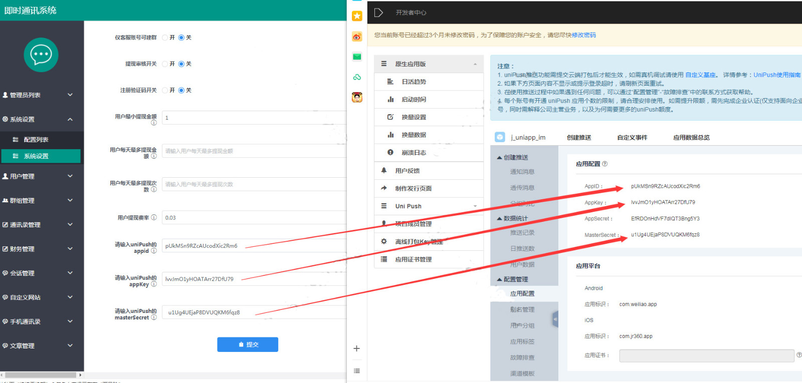Select 关 for 提现审核开关
The image size is (802, 383).
pyautogui.click(x=181, y=64)
